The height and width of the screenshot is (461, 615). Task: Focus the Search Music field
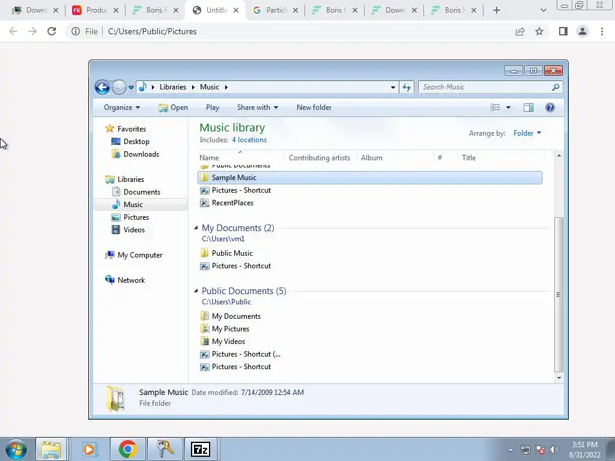pos(490,87)
